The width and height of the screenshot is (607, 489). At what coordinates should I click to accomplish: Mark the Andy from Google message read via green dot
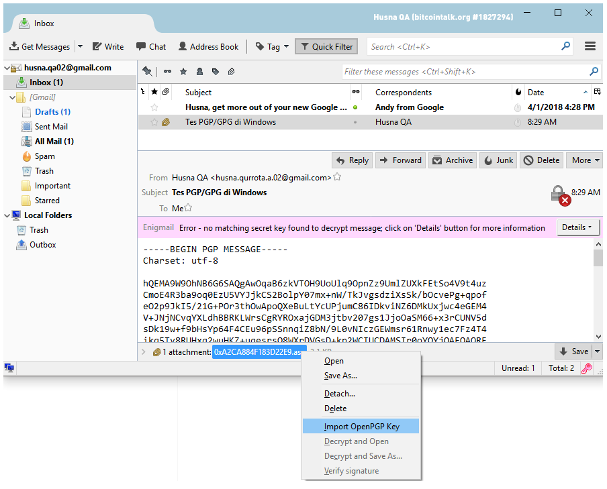tap(355, 107)
